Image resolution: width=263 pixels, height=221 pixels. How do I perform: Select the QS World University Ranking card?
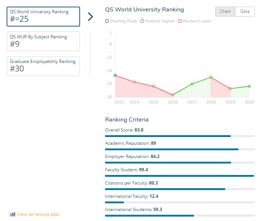pos(43,17)
